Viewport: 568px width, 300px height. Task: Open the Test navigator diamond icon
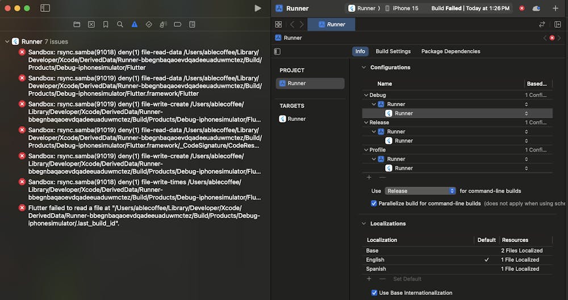coord(149,24)
